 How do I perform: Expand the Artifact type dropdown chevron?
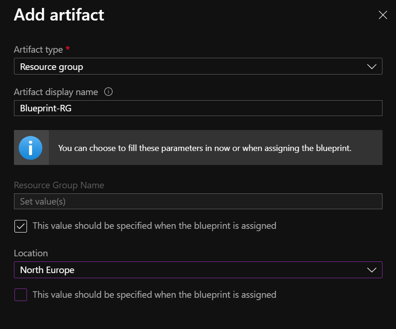pyautogui.click(x=371, y=67)
